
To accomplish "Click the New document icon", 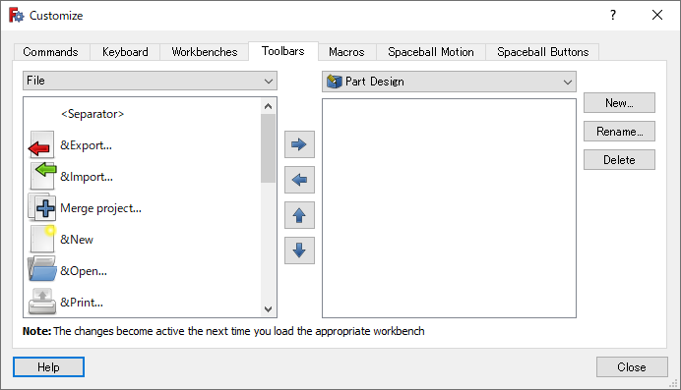I will (x=42, y=239).
